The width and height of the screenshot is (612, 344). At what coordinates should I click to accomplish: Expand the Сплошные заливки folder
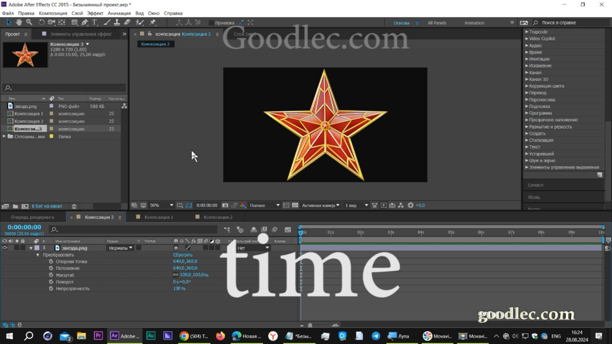[x=4, y=136]
